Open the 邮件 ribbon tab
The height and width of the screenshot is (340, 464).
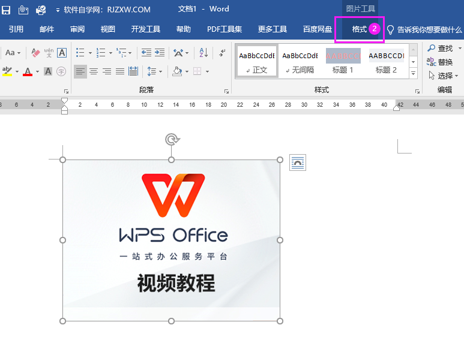pyautogui.click(x=47, y=29)
